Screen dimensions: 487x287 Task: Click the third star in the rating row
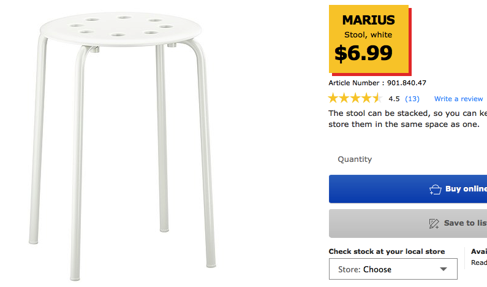click(355, 98)
